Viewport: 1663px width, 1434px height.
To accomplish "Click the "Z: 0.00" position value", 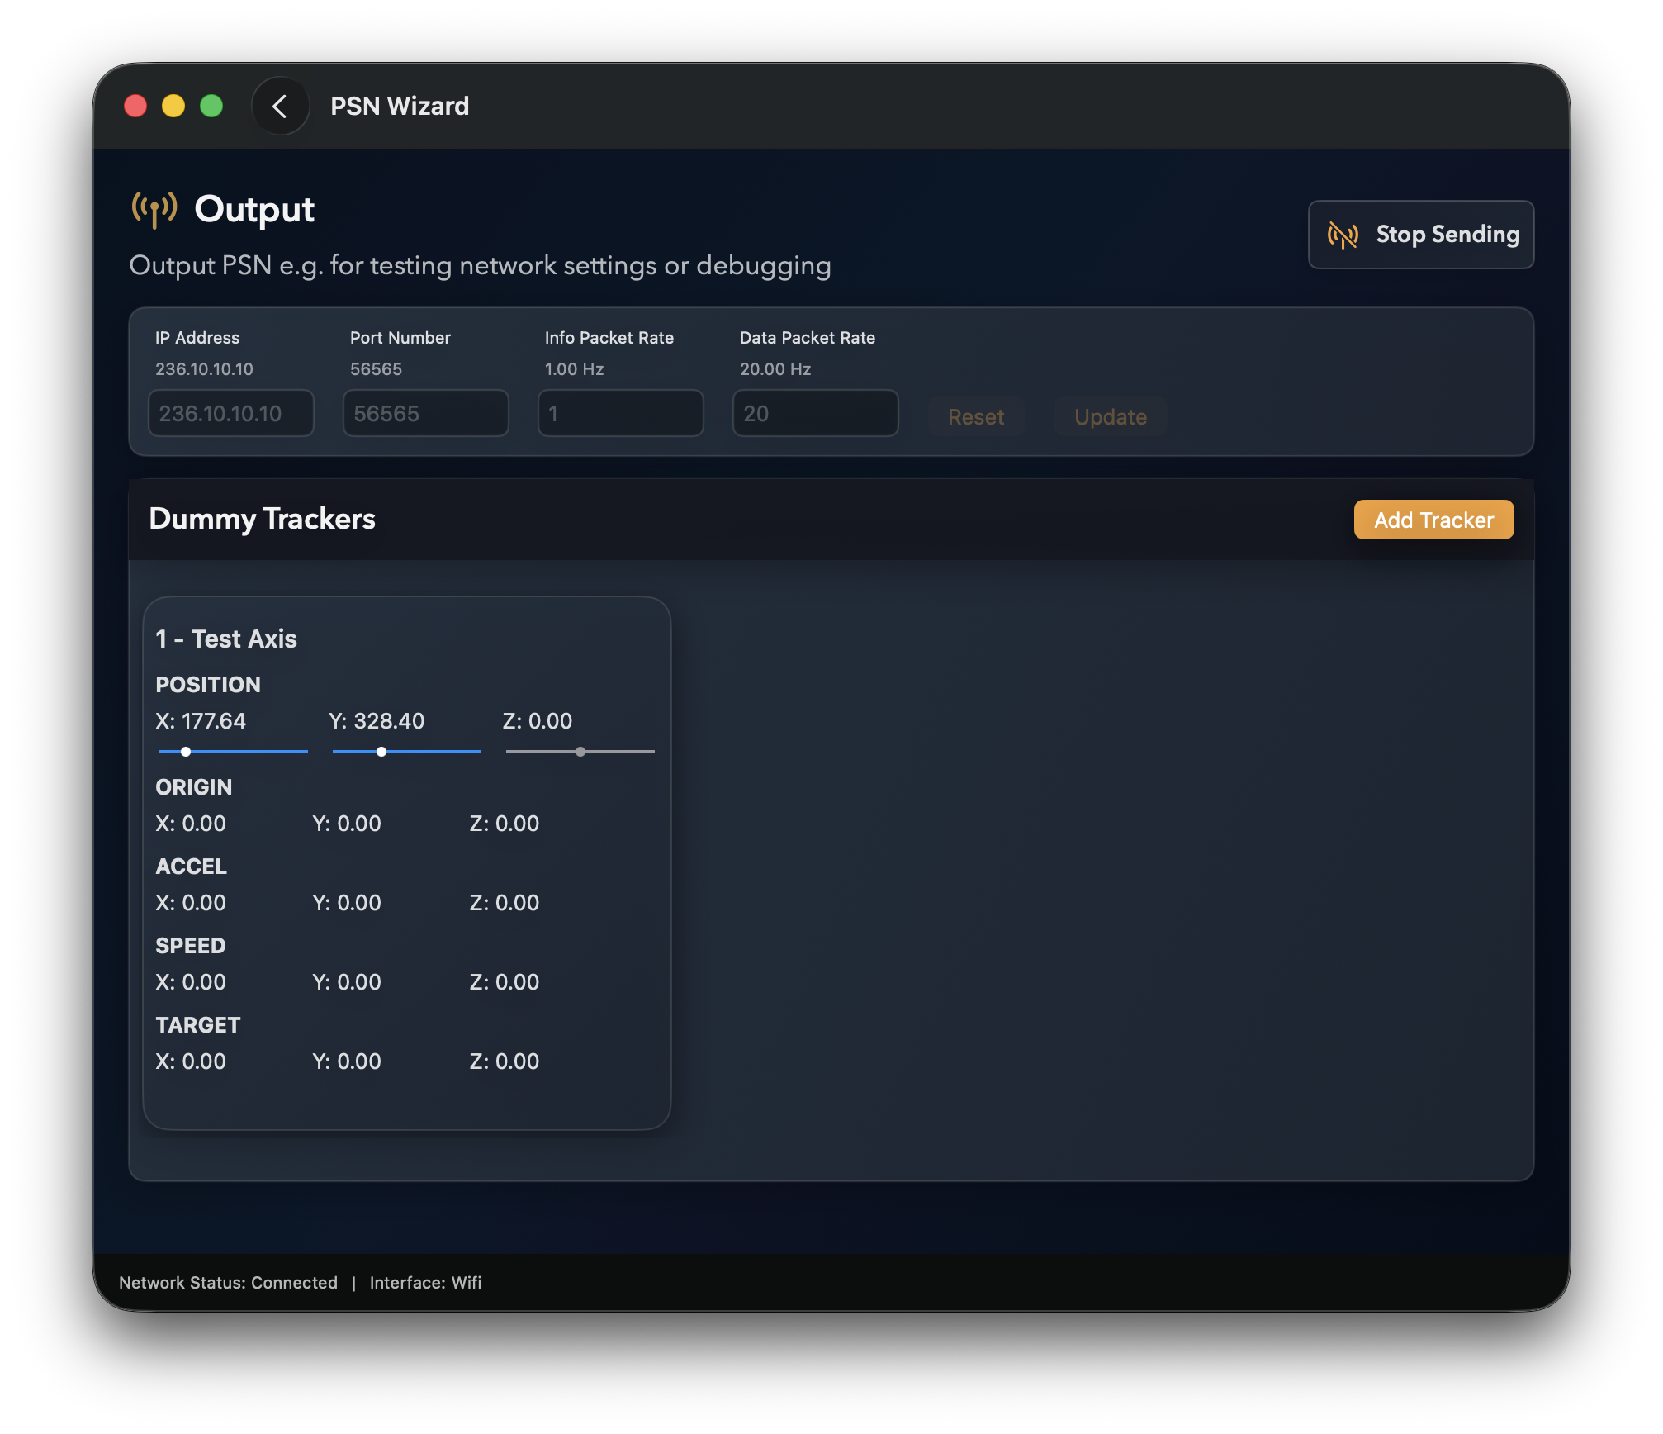I will click(538, 721).
